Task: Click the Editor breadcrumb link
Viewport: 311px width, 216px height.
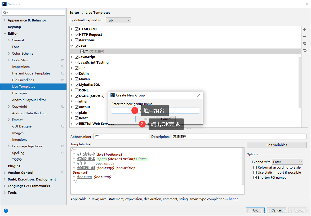Action: tap(74, 12)
